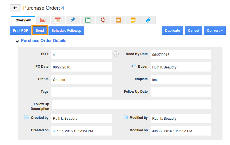Screen dimensions: 230x145
Task: Click the Follow Up Description field
Action: 131,105
